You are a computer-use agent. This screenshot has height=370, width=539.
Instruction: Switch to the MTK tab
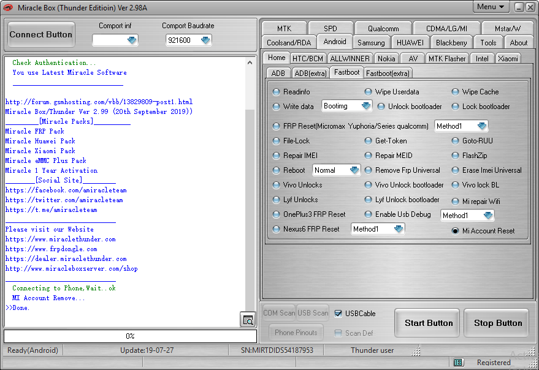click(284, 28)
